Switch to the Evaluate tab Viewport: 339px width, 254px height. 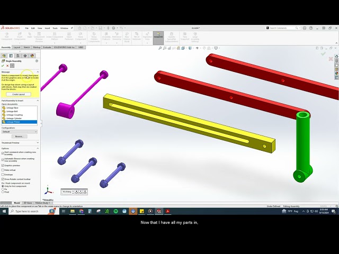tap(47, 47)
